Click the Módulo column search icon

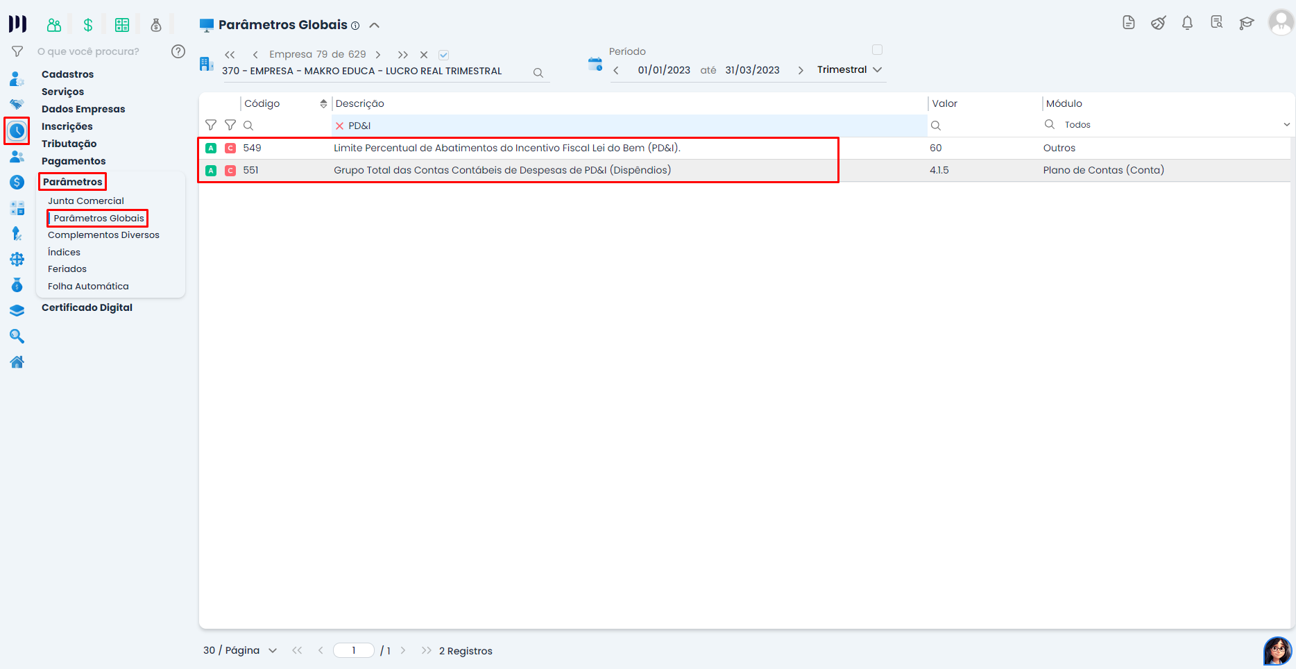[x=1050, y=124]
